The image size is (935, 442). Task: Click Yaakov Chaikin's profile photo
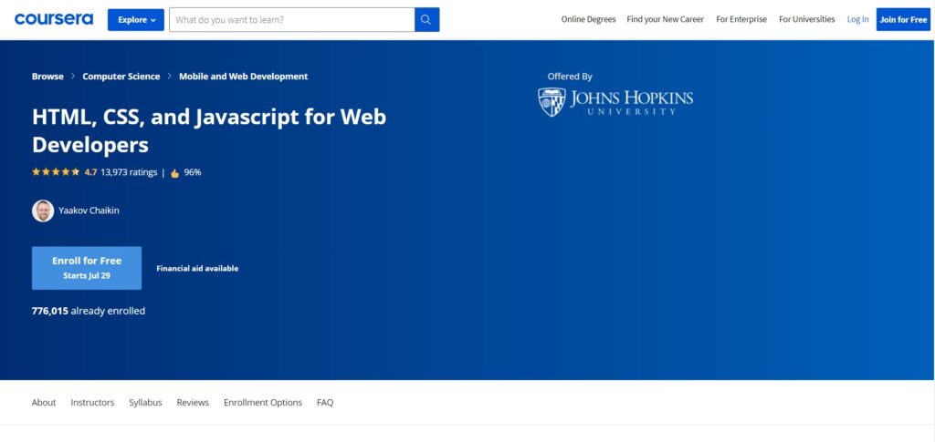tap(43, 211)
